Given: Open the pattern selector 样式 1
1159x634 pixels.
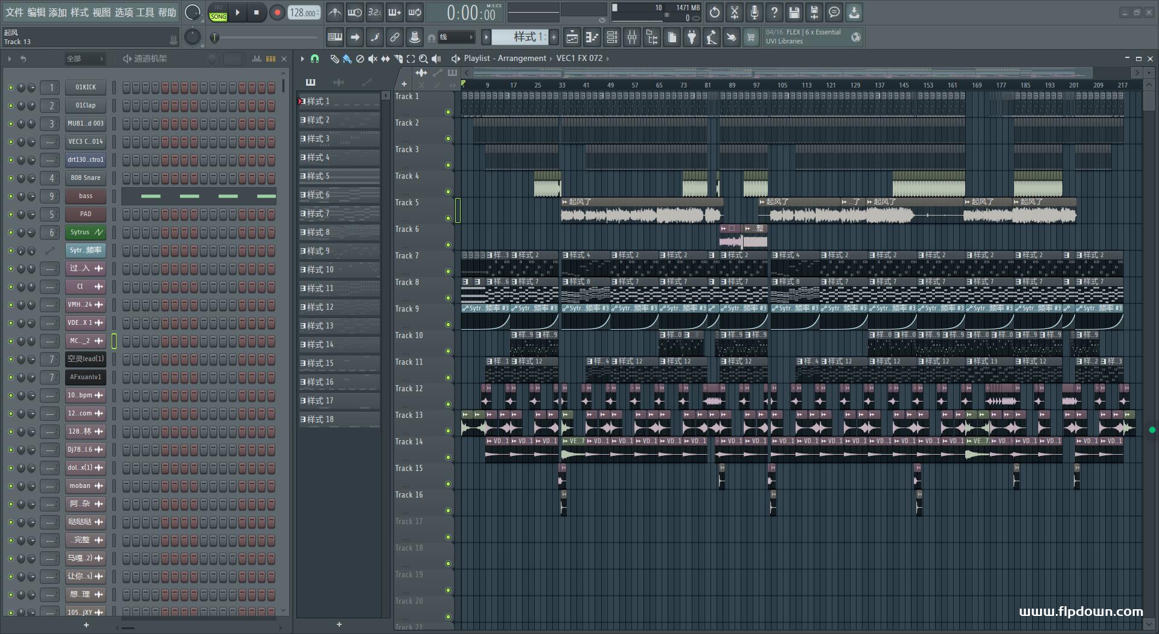Looking at the screenshot, I should click(519, 37).
